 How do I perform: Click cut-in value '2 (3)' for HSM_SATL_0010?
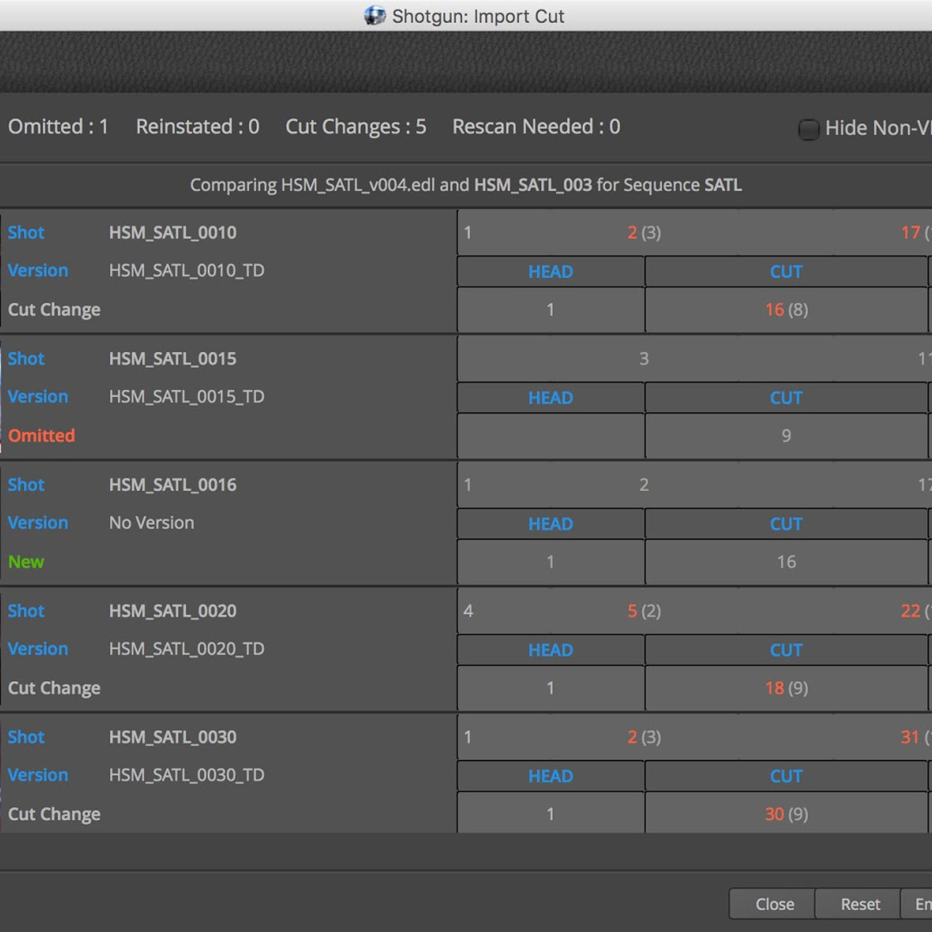(x=644, y=232)
